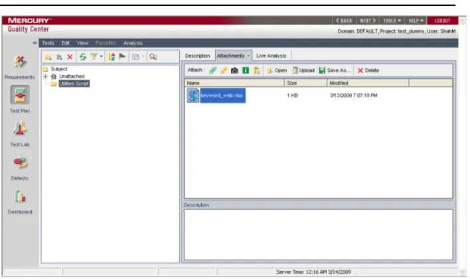Click the keyword_web.vbs file icon
This screenshot has width=470, height=279.
coord(193,96)
